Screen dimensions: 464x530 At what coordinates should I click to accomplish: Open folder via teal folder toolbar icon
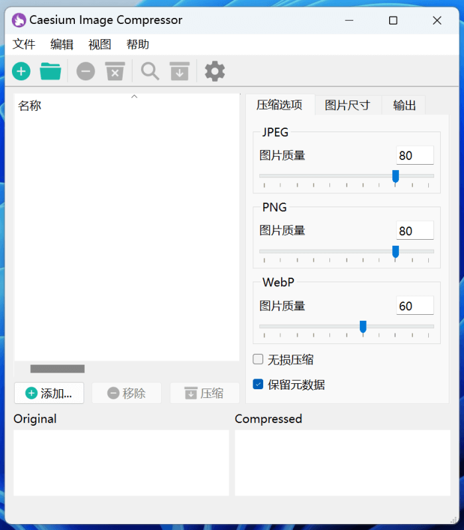50,71
